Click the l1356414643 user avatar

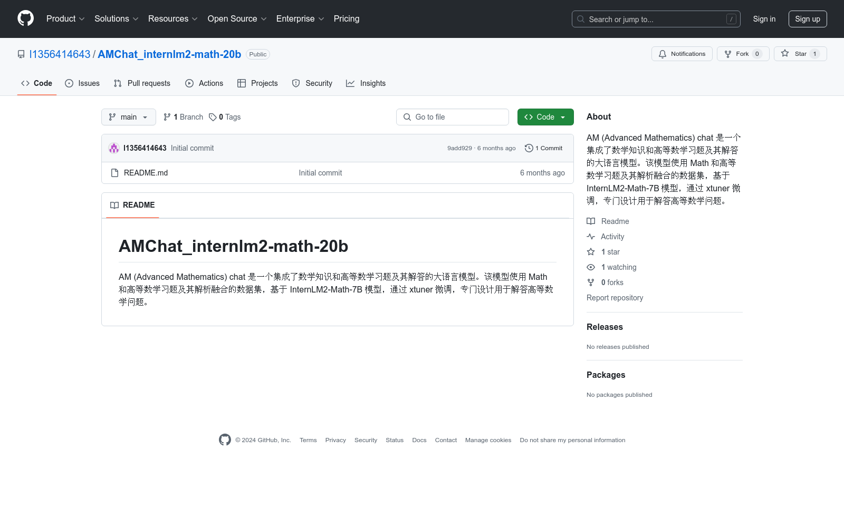pyautogui.click(x=114, y=148)
